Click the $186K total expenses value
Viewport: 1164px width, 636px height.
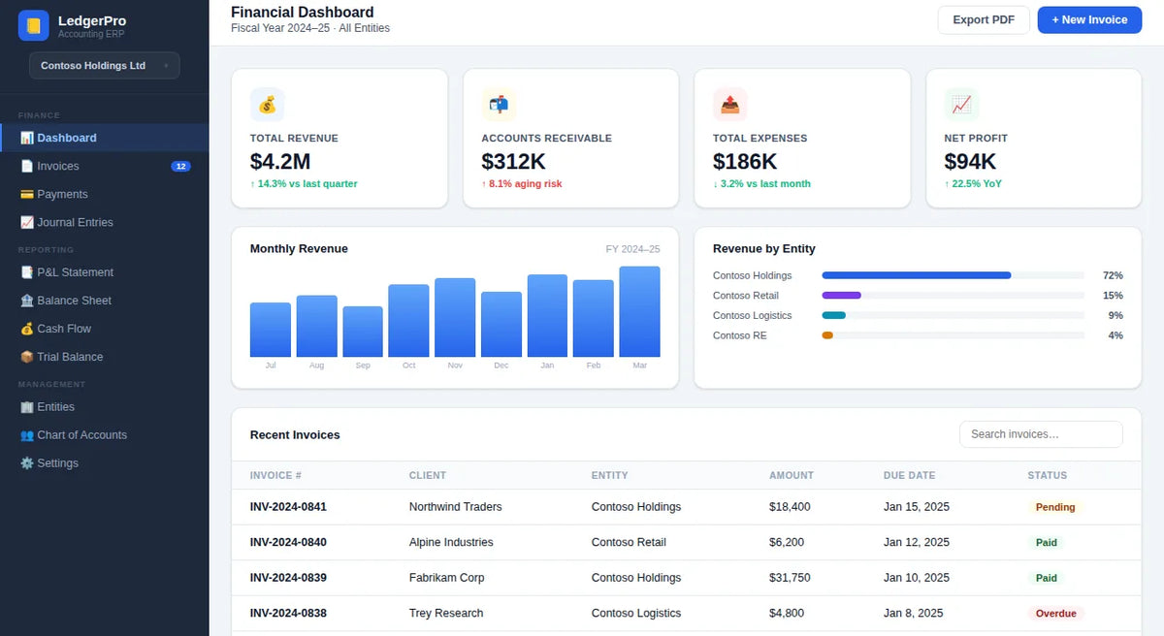[x=745, y=162]
